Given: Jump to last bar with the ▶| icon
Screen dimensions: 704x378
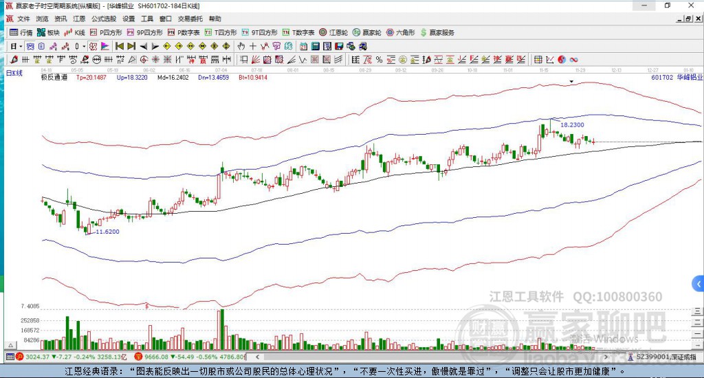Looking at the screenshot, I should (x=131, y=46).
